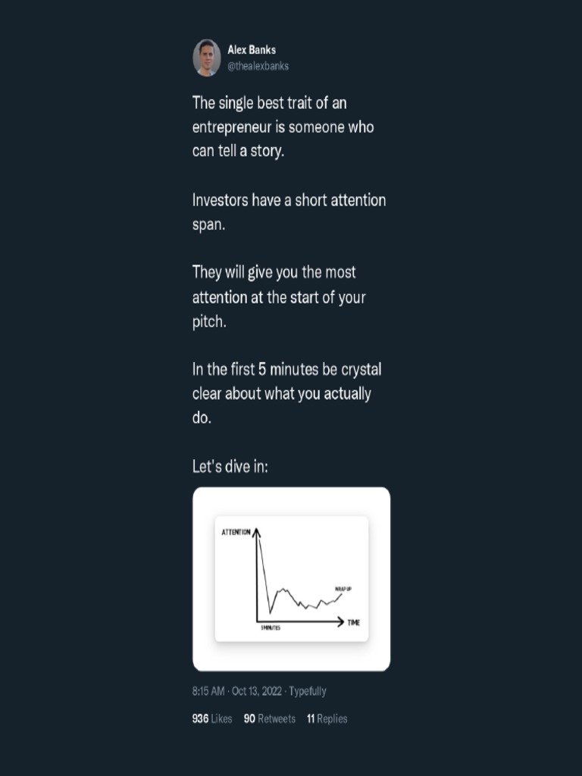The image size is (582, 776).
Task: Click the 8:15 AM timestamp
Action: click(x=208, y=691)
